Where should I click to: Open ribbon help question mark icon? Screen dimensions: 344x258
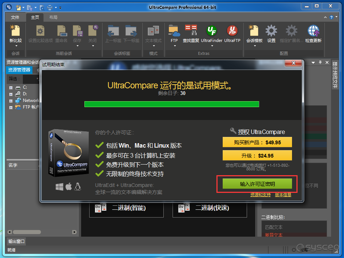(x=331, y=17)
